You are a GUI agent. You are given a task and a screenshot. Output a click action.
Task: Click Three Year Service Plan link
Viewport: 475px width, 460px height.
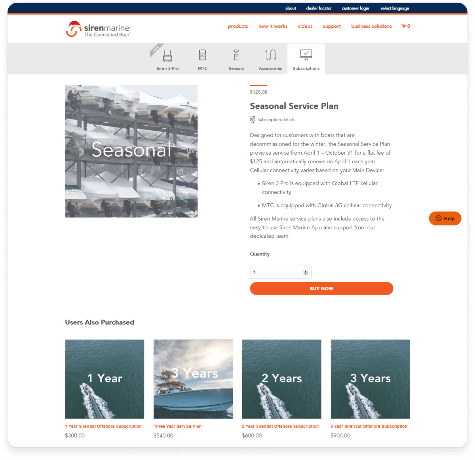coord(178,426)
